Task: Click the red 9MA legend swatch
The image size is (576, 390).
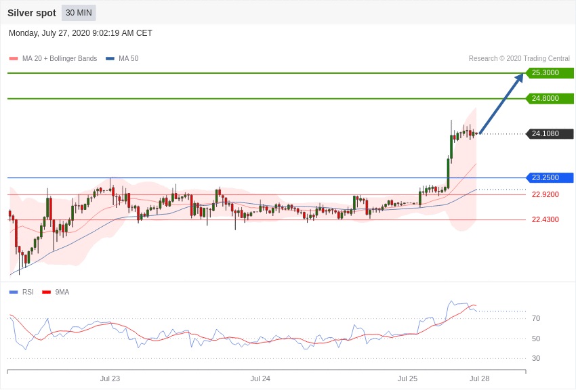Action: 46,292
